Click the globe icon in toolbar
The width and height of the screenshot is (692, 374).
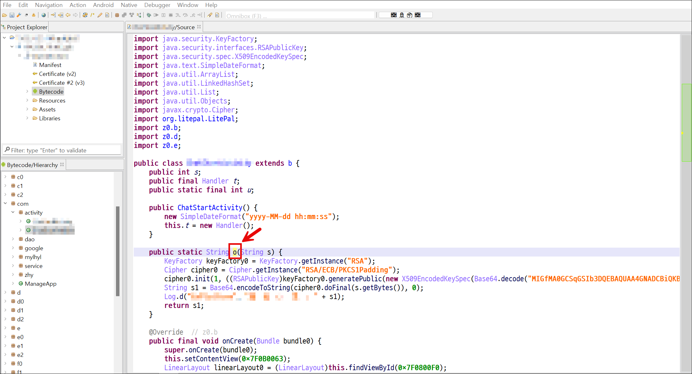(44, 15)
